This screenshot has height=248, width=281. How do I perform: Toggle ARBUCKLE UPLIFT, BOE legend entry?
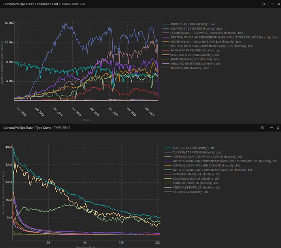coord(191,64)
